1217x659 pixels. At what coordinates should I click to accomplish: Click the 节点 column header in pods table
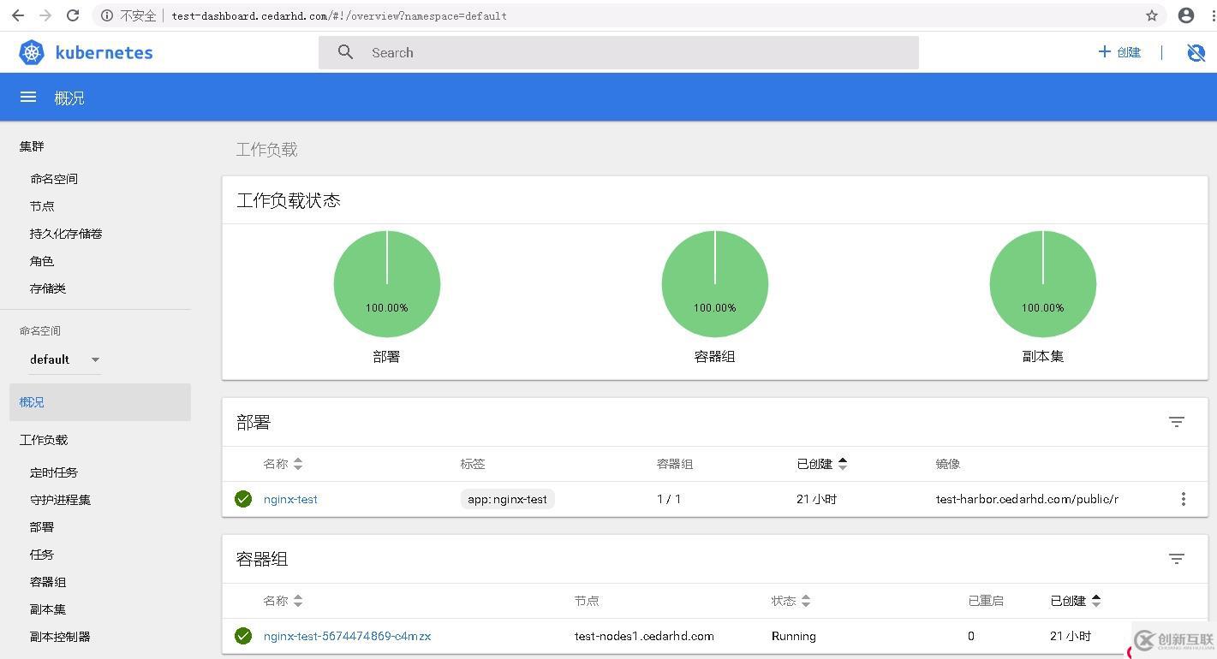click(587, 601)
